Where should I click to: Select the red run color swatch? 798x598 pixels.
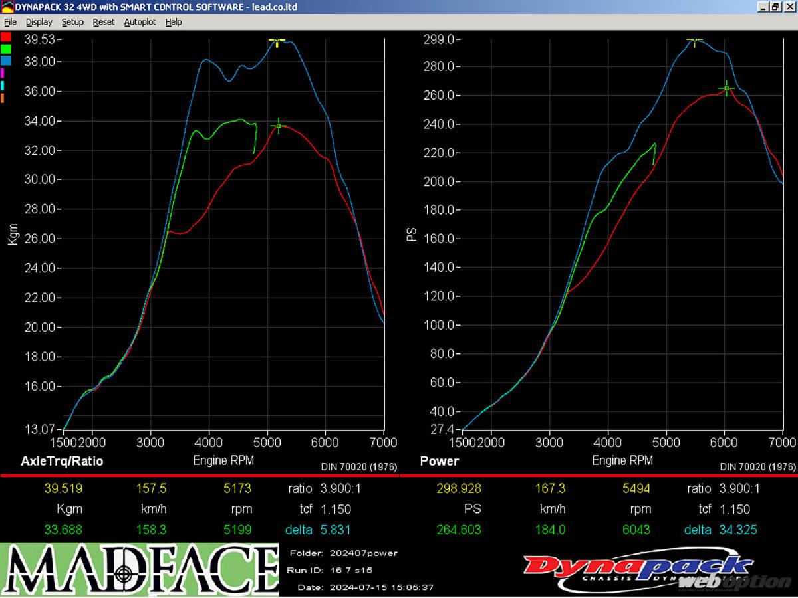pyautogui.click(x=6, y=37)
